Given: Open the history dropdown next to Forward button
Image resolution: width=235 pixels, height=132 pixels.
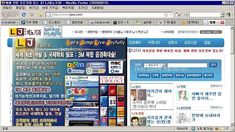Looking at the screenshot, I should [17, 15].
